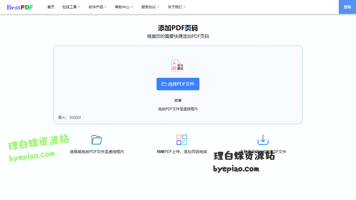Expand the arrow beside 软件产品

point(105,7)
